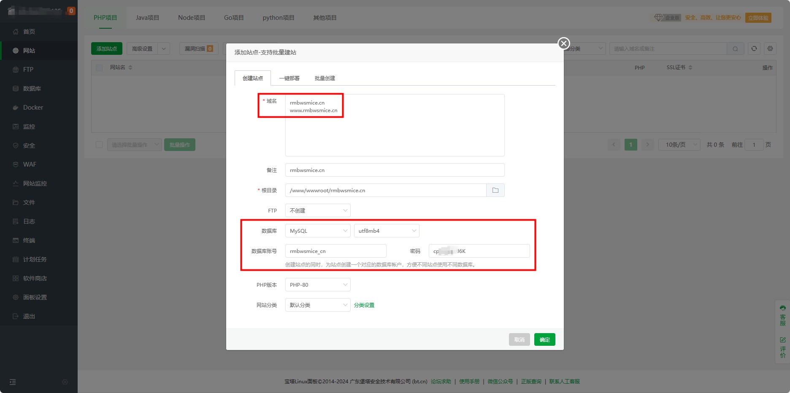This screenshot has height=393, width=790.
Task: Open the 安全 shield sidebar icon
Action: [16, 145]
